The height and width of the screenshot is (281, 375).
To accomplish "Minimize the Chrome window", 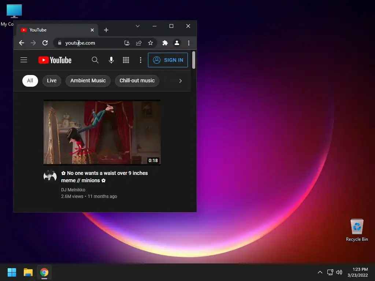I will point(155,26).
